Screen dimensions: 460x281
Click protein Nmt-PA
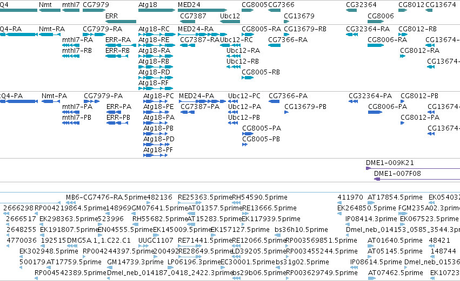click(51, 101)
